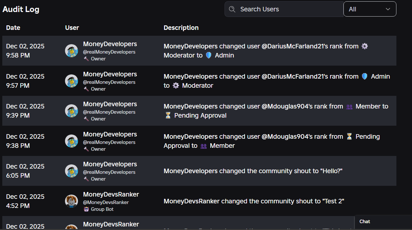Viewport: 412px width, 230px height.
Task: Open MoneyDevelopers name in the 9:57 PM row
Action: tap(110, 74)
